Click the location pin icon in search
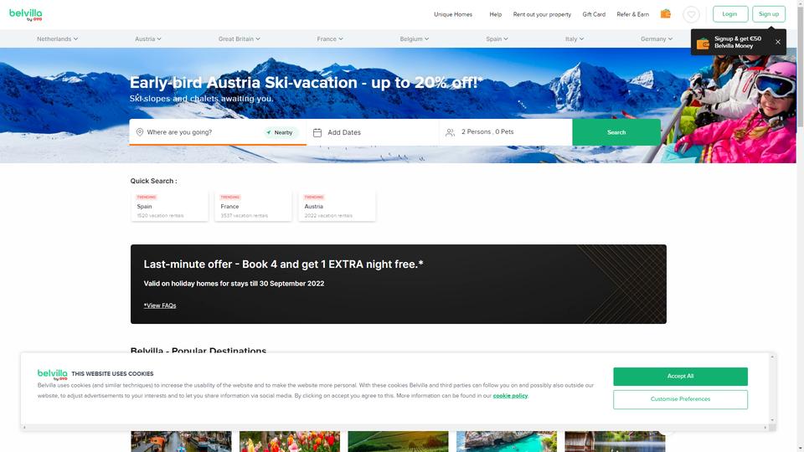This screenshot has width=804, height=452. click(x=140, y=132)
